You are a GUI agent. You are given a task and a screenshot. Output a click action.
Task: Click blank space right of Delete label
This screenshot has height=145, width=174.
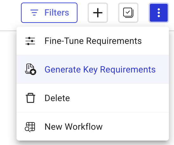tap(119, 98)
